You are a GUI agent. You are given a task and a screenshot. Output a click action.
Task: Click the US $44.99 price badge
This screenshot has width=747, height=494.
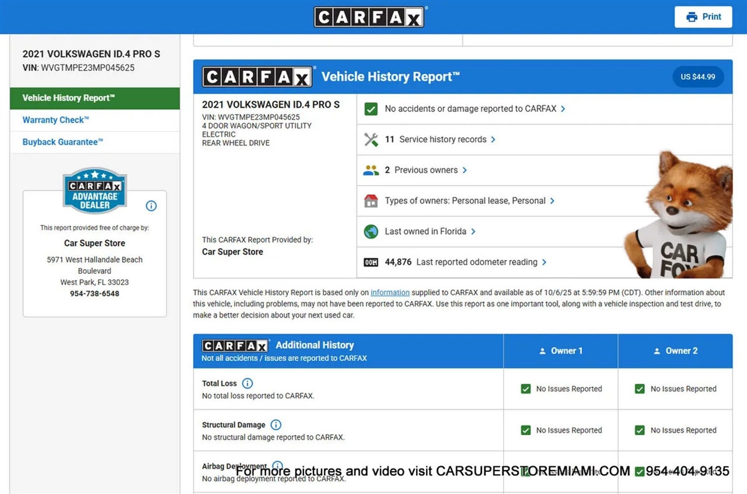coord(698,77)
